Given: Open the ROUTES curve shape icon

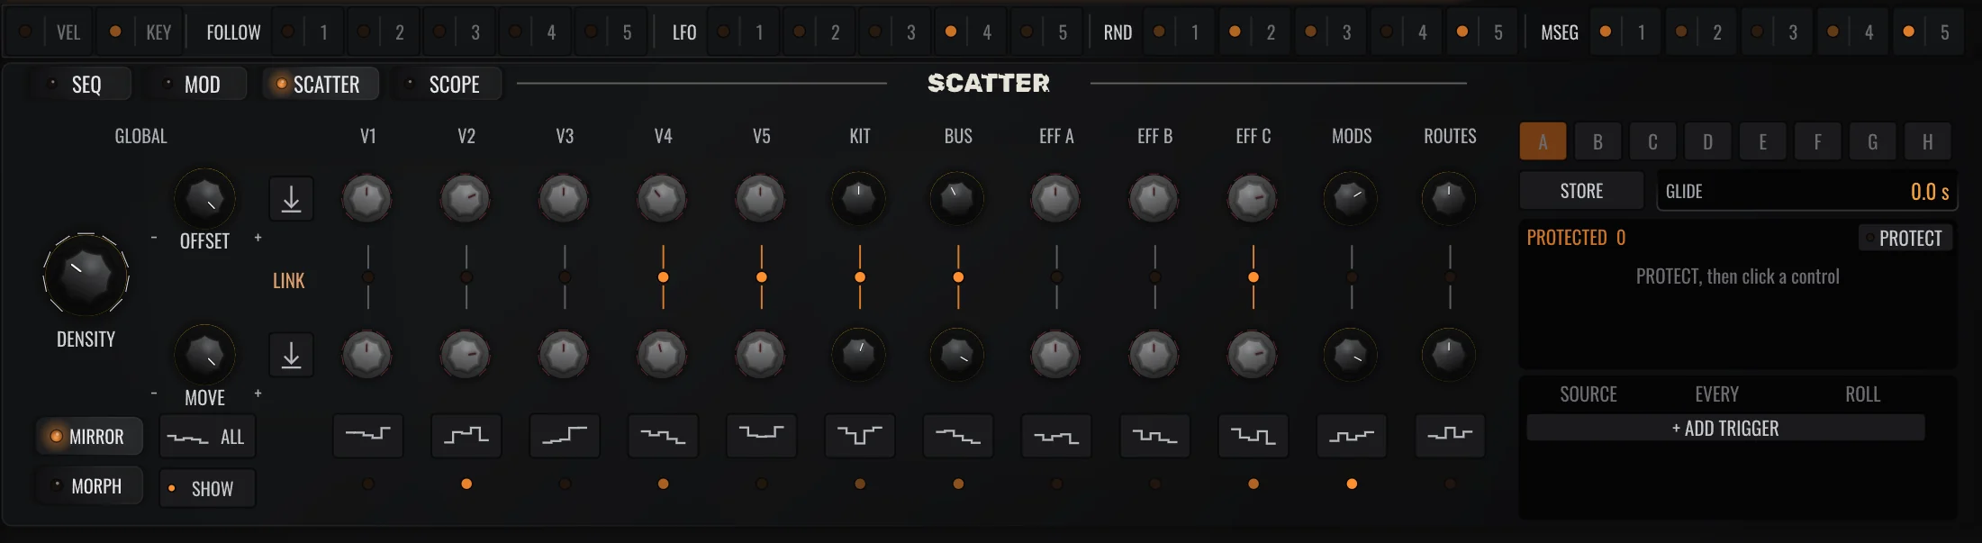Looking at the screenshot, I should [1450, 436].
